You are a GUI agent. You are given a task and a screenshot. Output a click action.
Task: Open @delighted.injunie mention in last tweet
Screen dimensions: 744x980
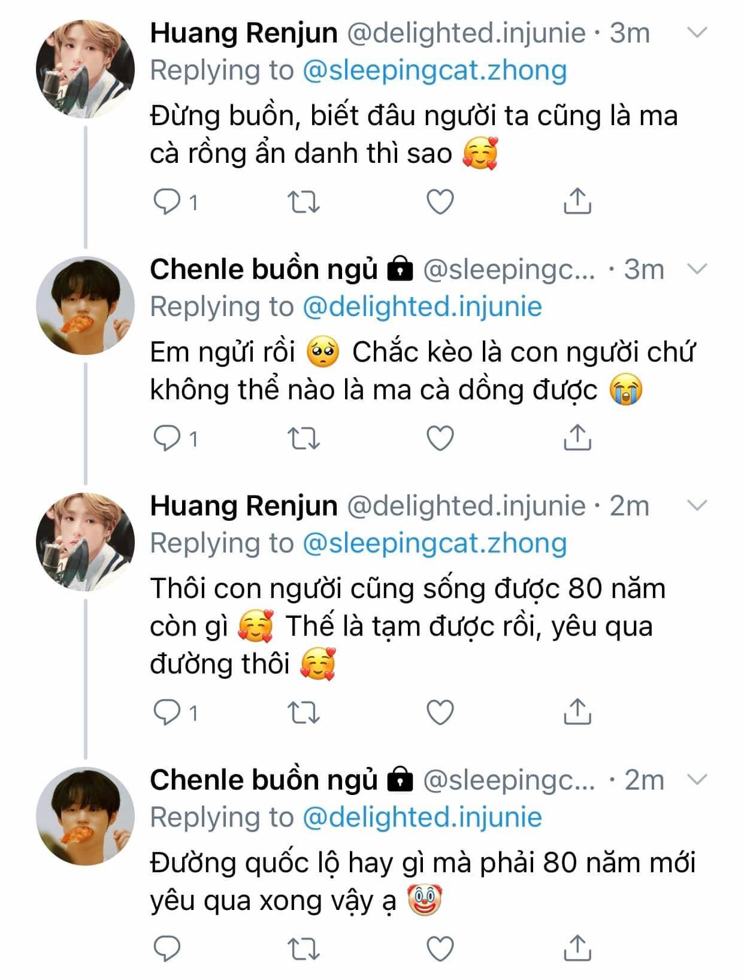click(422, 817)
